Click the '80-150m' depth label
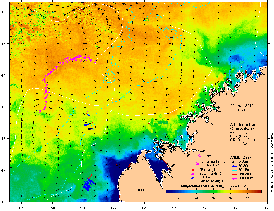Image resolution: width=274 pixels, height=211 pixels. (245, 170)
